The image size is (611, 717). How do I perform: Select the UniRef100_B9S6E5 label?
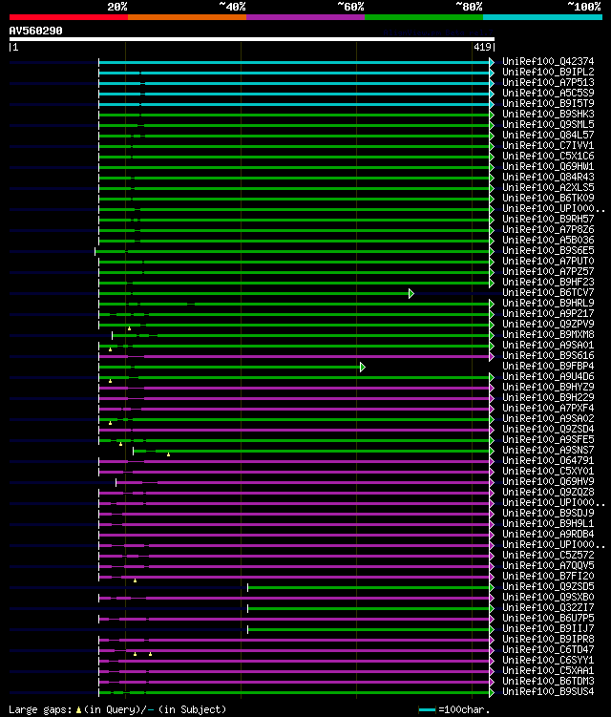click(548, 250)
